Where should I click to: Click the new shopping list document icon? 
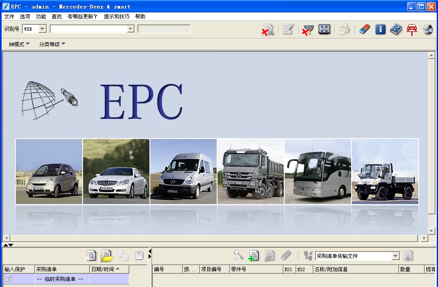(91, 256)
